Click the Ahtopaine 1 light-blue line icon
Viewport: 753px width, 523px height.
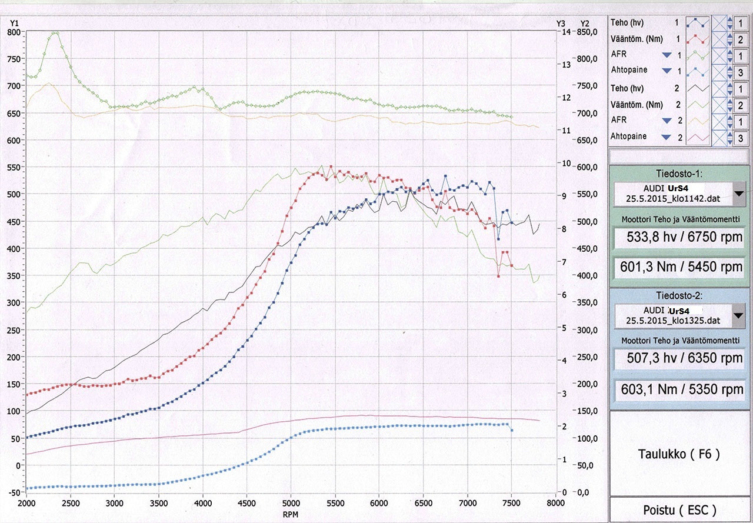(x=697, y=72)
